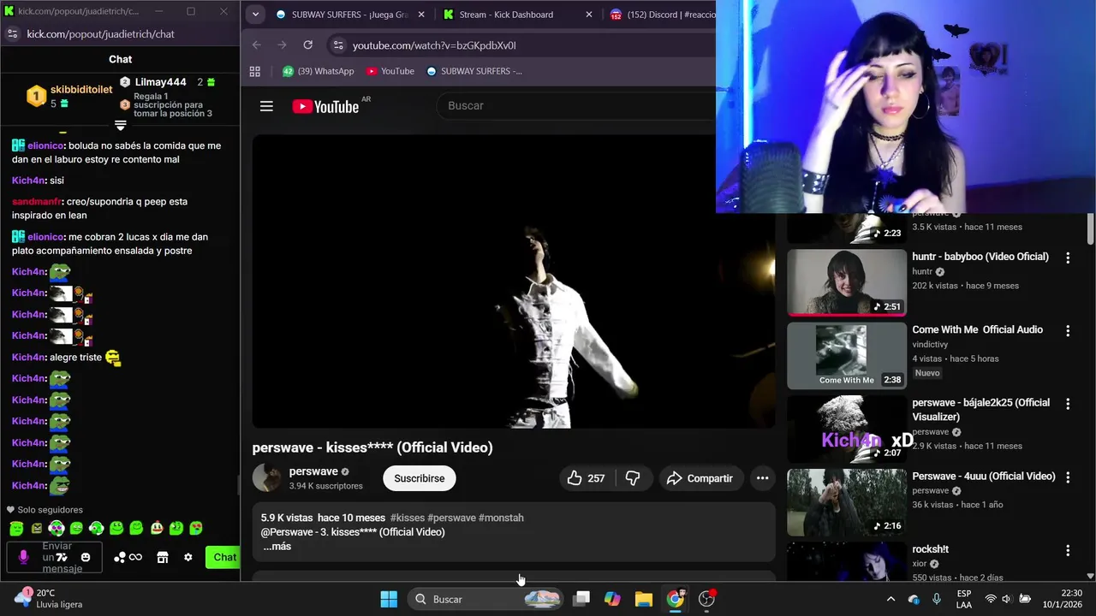The height and width of the screenshot is (616, 1096).
Task: Open OBS Studio from the taskbar
Action: point(707,599)
